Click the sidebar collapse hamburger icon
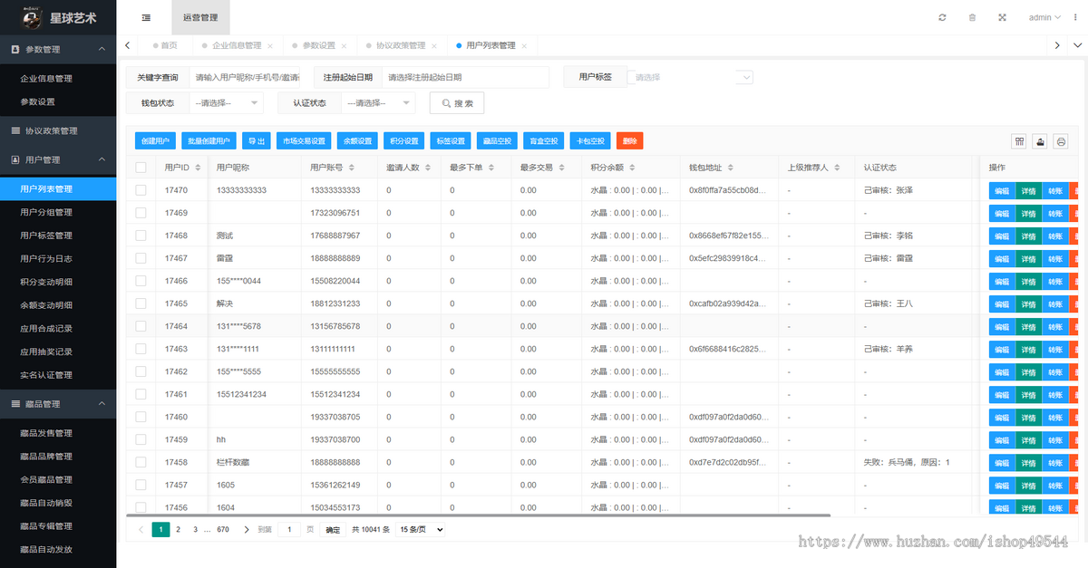The width and height of the screenshot is (1088, 568). (146, 17)
